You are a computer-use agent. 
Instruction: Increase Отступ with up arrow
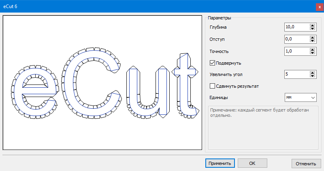coord(312,38)
